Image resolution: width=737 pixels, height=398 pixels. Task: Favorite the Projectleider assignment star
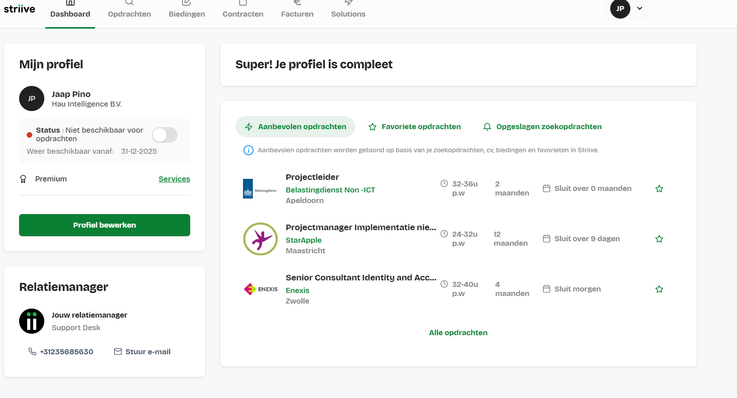pos(659,189)
